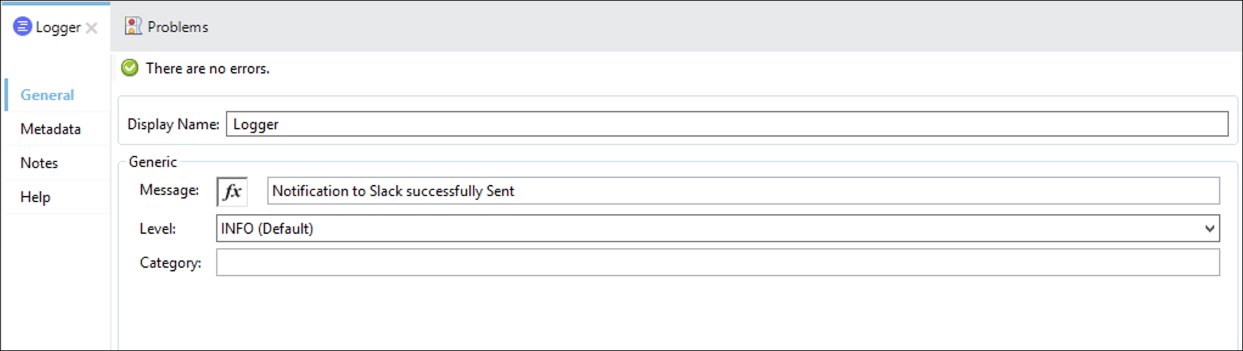Click the Display Name text field
The height and width of the screenshot is (351, 1243).
click(x=727, y=124)
